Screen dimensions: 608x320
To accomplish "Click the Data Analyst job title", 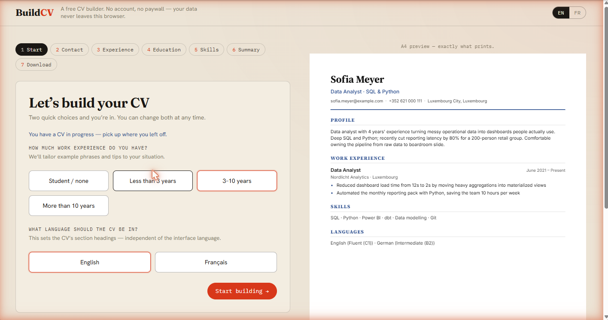I will click(x=346, y=170).
